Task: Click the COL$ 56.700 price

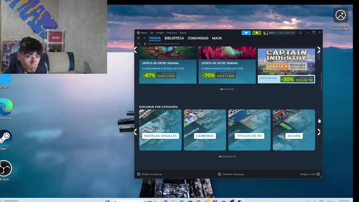Action: coord(304,80)
